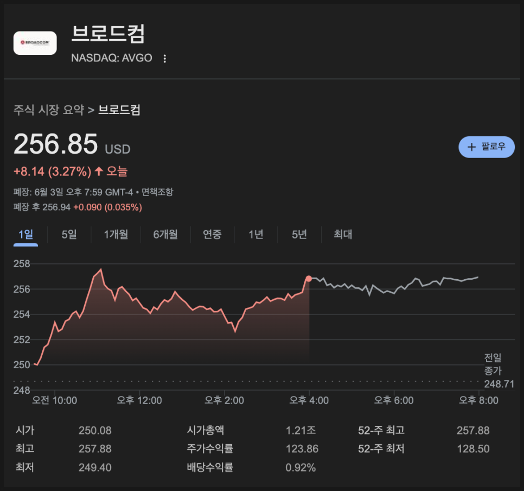Open the three-dot menu next to NASDAQ: AVGO

pos(164,59)
